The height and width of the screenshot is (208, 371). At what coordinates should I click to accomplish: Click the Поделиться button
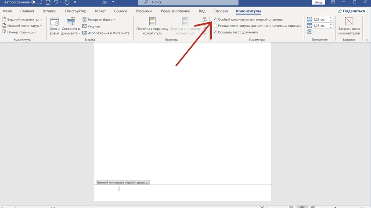click(x=351, y=11)
